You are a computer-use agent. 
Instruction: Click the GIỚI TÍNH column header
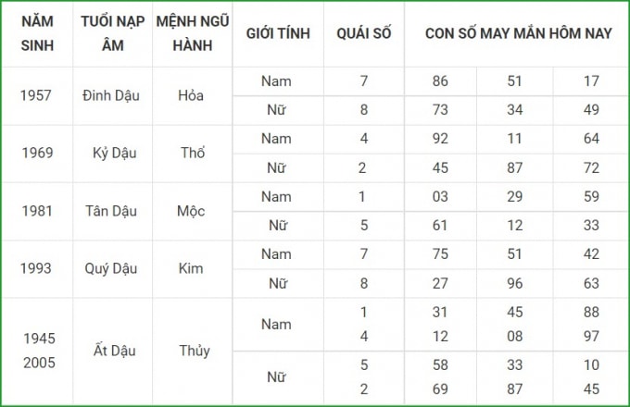pos(278,33)
